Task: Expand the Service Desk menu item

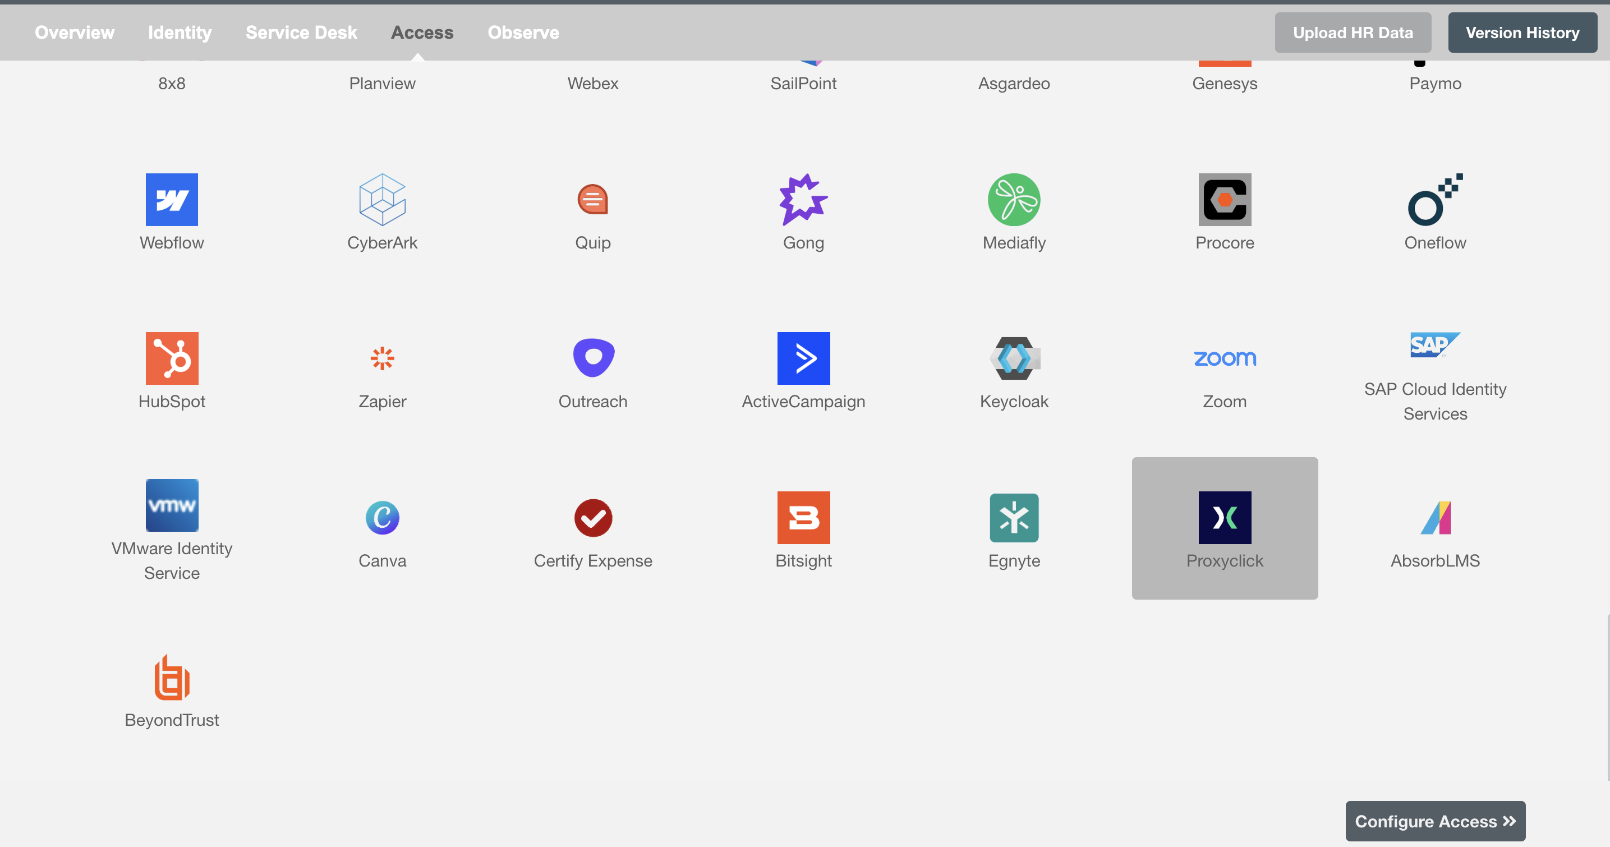Action: (301, 32)
